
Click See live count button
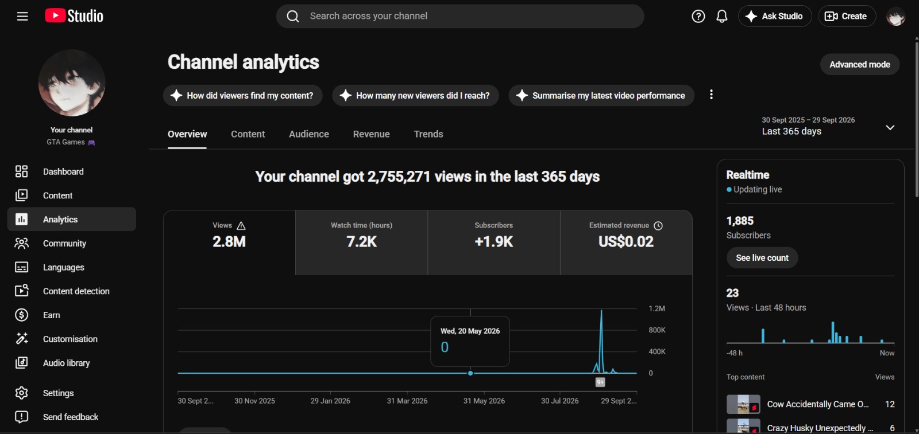pyautogui.click(x=762, y=258)
